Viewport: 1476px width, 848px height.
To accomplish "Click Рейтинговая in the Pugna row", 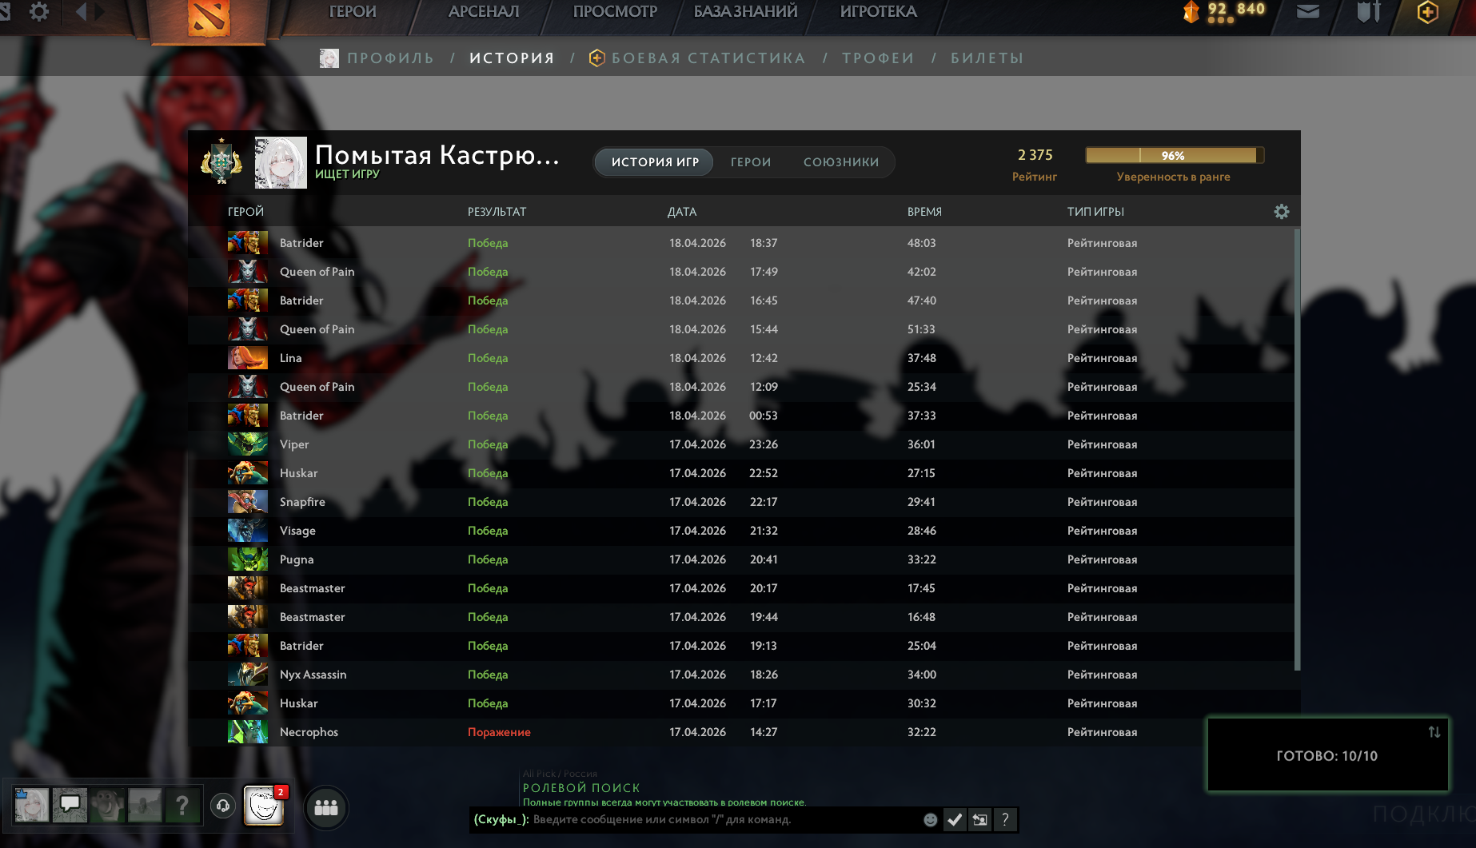I will click(1102, 559).
